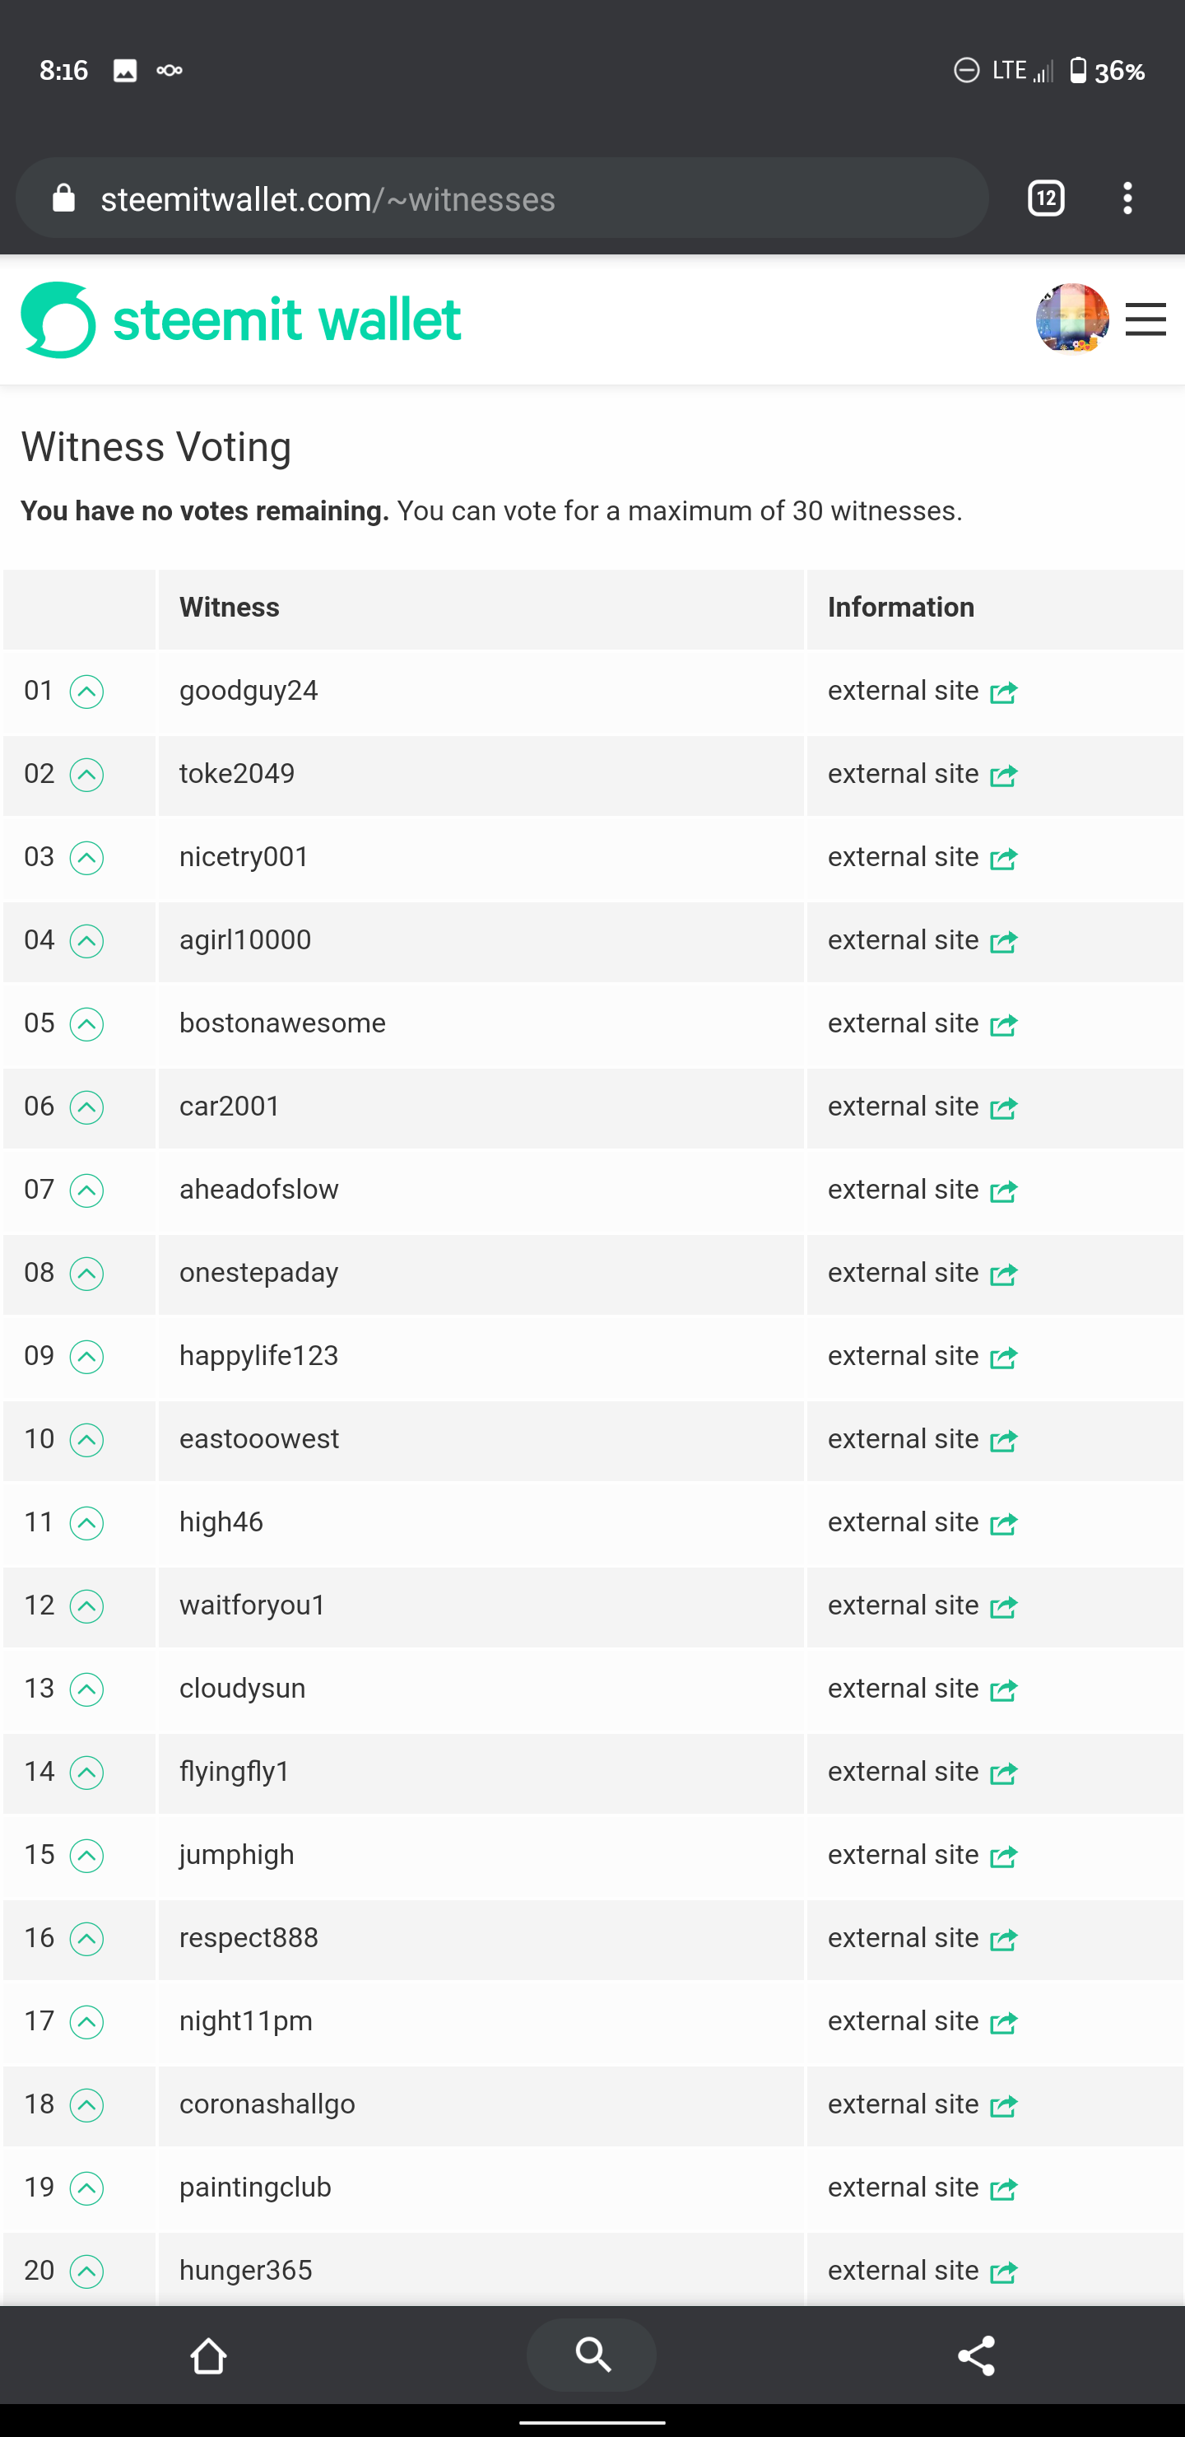Tap the home icon in bottom bar
This screenshot has height=2437, width=1185.
[208, 2355]
